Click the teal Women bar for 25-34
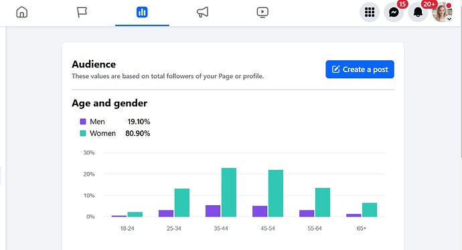 [182, 203]
